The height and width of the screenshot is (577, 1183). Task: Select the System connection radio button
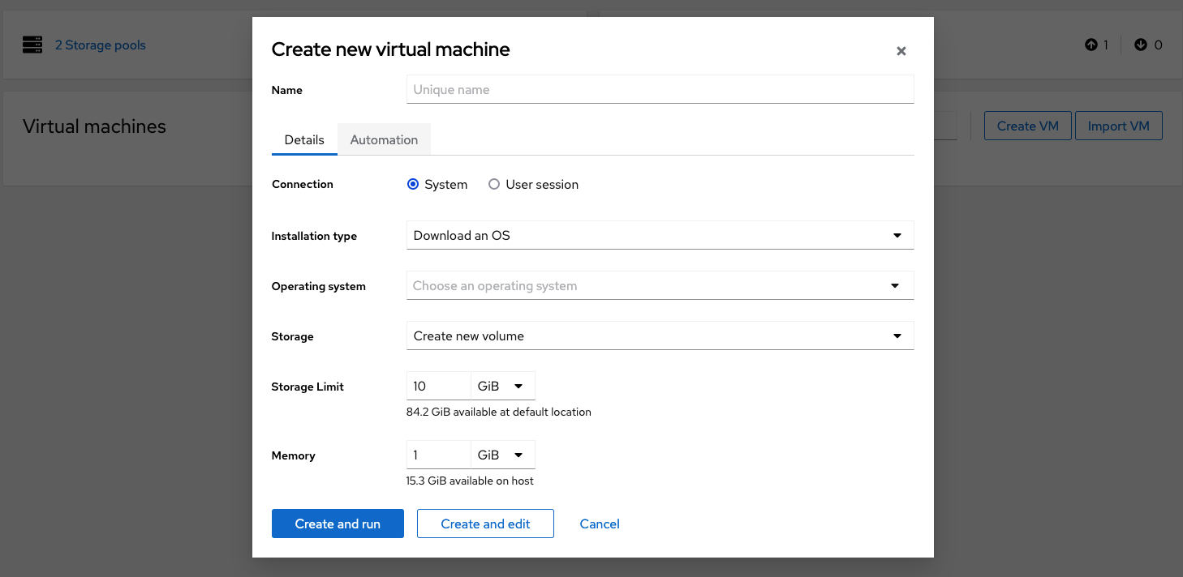tap(413, 184)
